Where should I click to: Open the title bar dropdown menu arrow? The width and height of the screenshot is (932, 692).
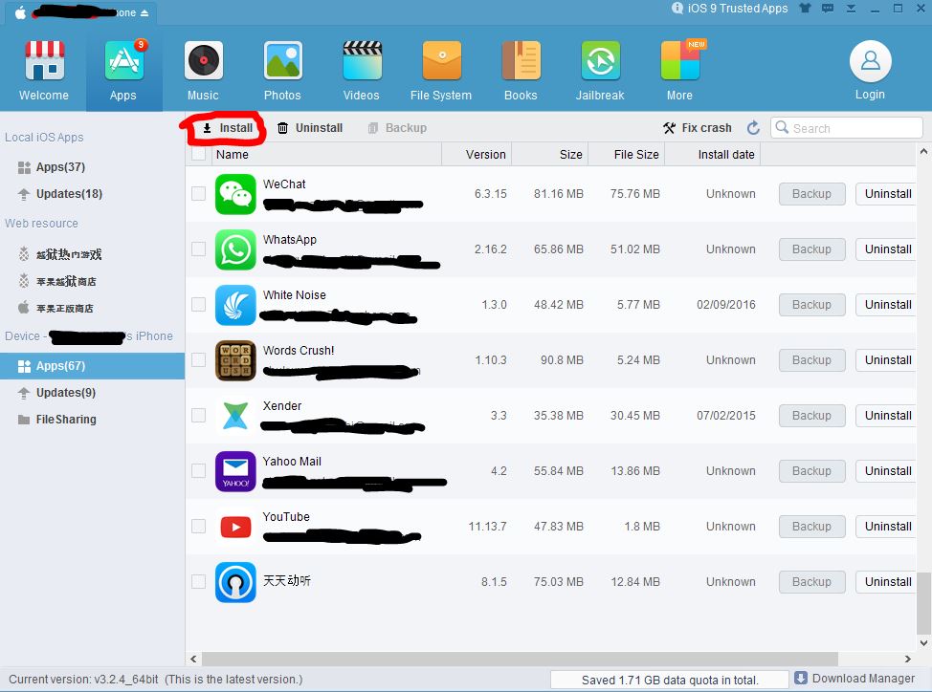[x=851, y=9]
